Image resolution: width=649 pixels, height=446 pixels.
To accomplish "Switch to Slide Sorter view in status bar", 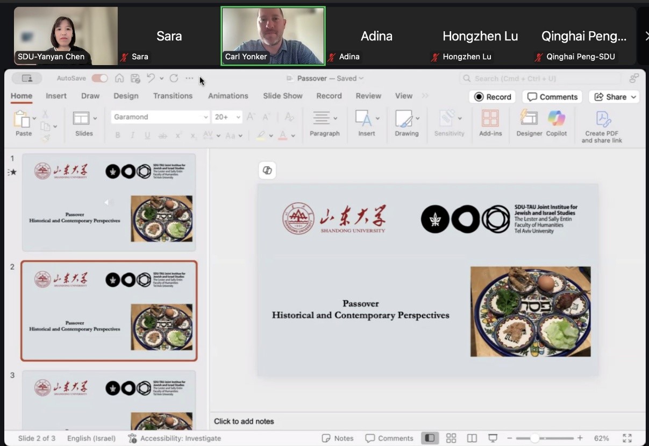I will [x=451, y=438].
